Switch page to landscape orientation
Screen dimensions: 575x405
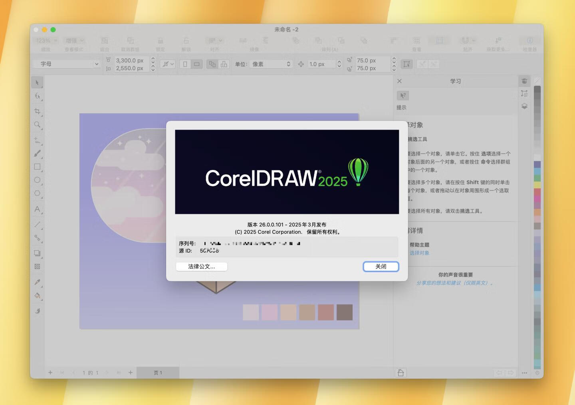[x=196, y=64]
